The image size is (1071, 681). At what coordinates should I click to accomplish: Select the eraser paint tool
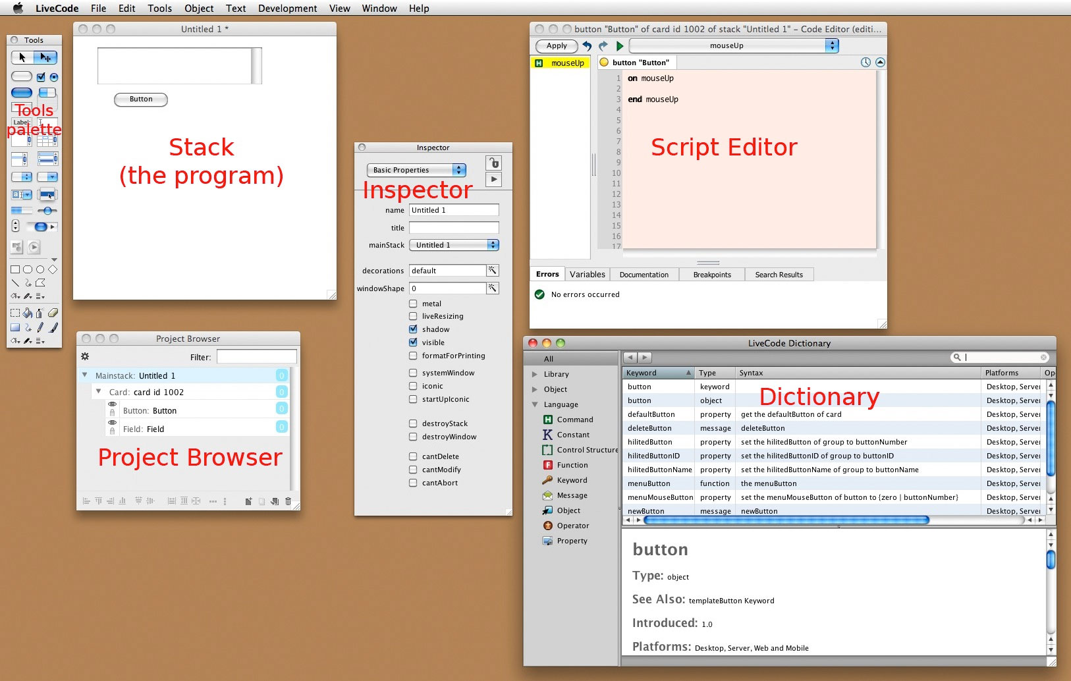coord(53,313)
